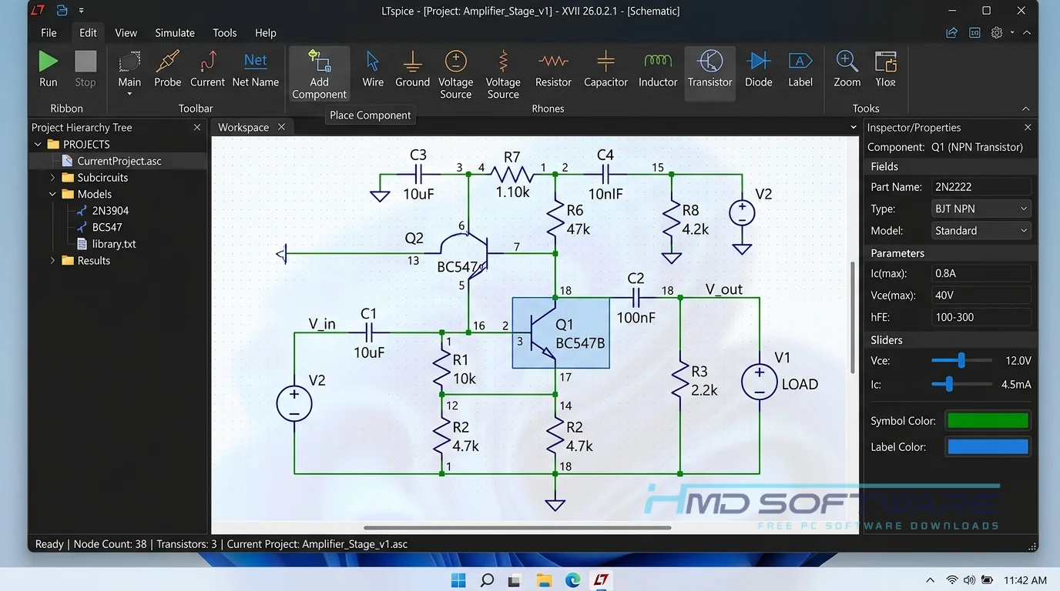Select the Q1 BC547B transistor symbol
This screenshot has width=1060, height=591.
(x=560, y=332)
